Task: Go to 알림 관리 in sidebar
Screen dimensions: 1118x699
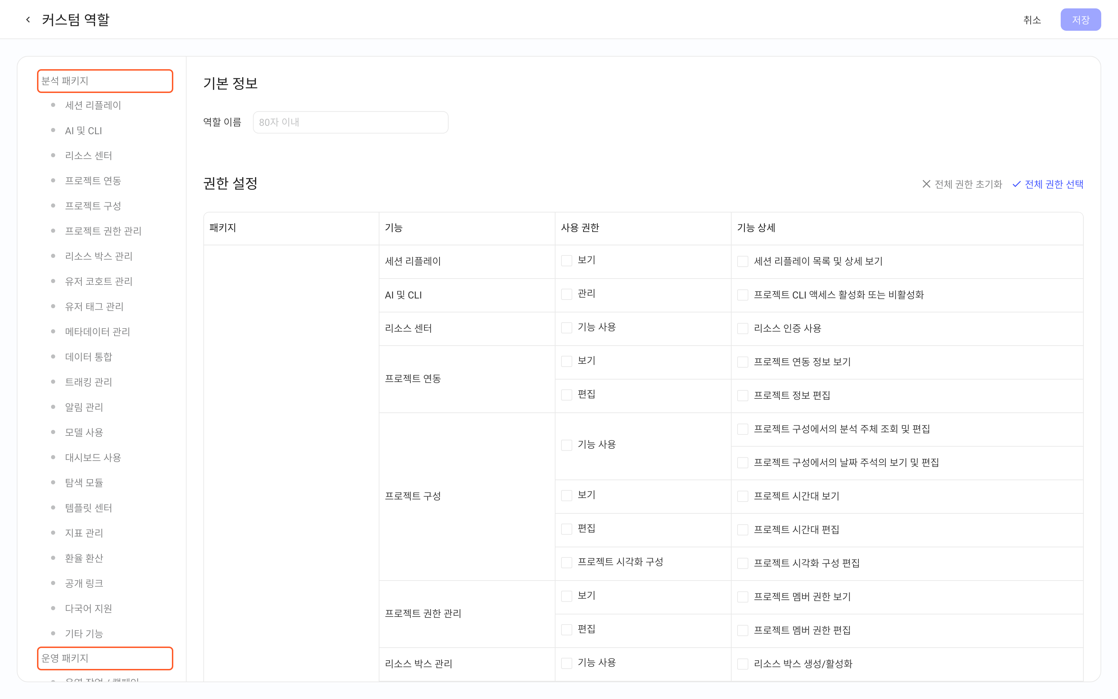Action: coord(84,407)
